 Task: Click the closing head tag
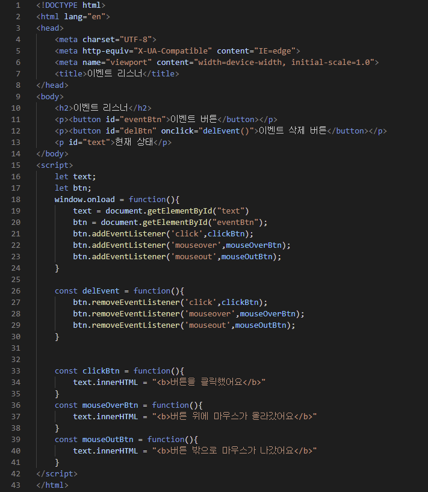click(x=52, y=85)
